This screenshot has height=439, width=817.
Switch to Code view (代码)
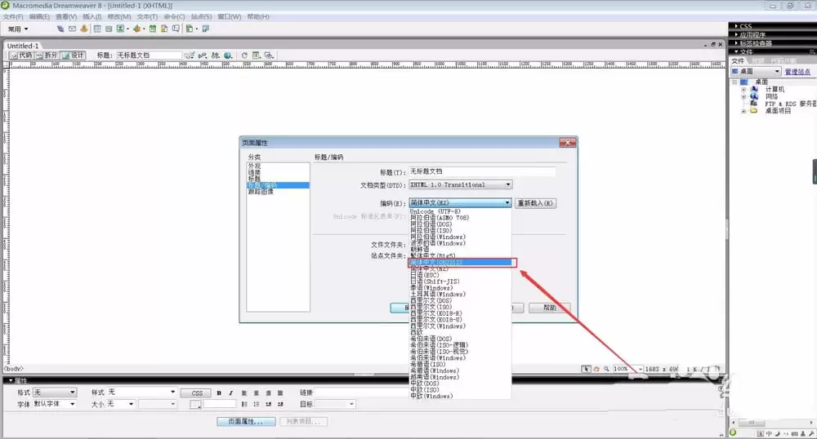click(x=21, y=55)
